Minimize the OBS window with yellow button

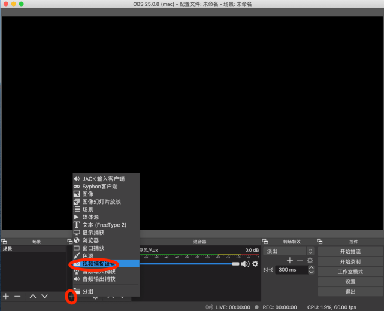tap(14, 4)
